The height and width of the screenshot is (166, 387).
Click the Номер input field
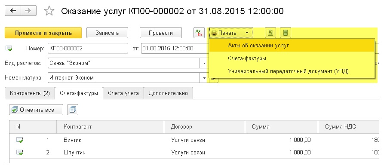(x=88, y=49)
